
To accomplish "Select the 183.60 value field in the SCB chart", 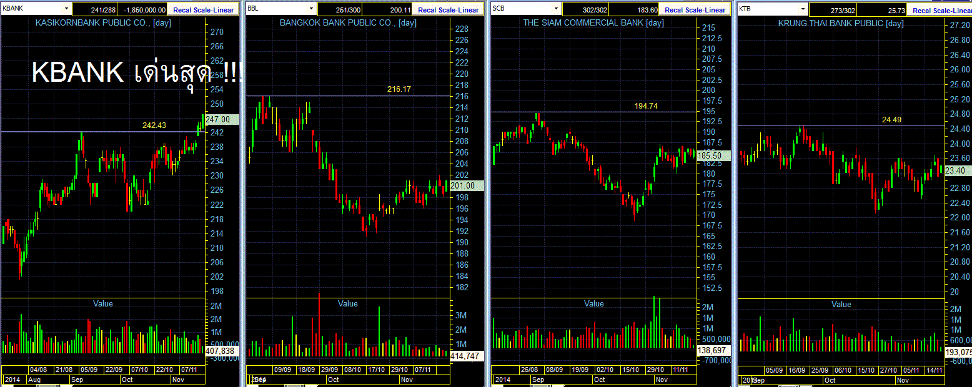I will [633, 9].
